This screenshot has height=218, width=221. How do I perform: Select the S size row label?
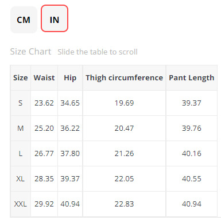click(21, 103)
